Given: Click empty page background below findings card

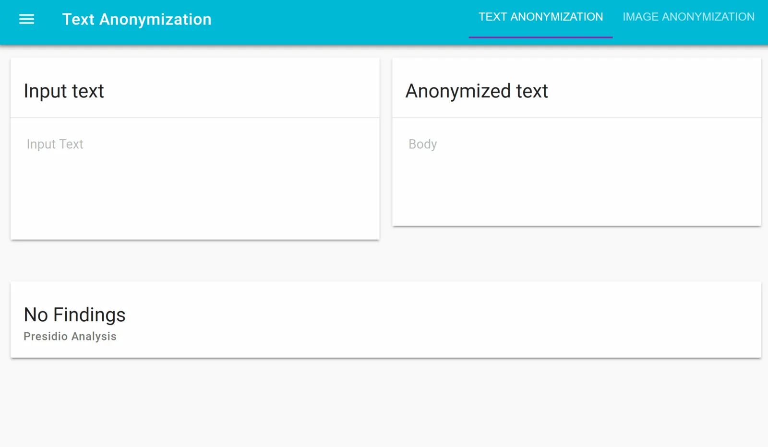Looking at the screenshot, I should [384, 403].
